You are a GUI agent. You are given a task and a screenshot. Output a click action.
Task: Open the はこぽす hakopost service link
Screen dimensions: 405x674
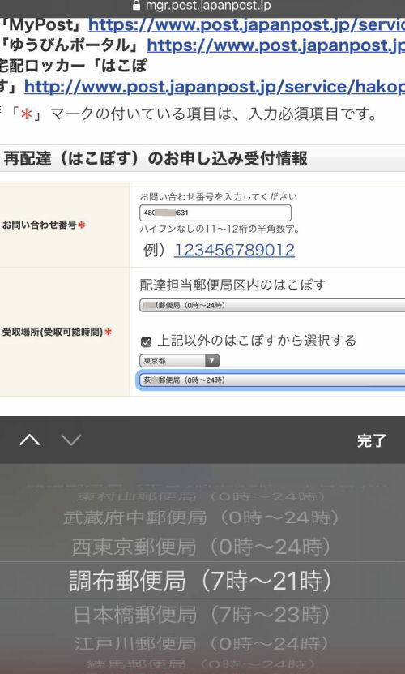point(215,87)
